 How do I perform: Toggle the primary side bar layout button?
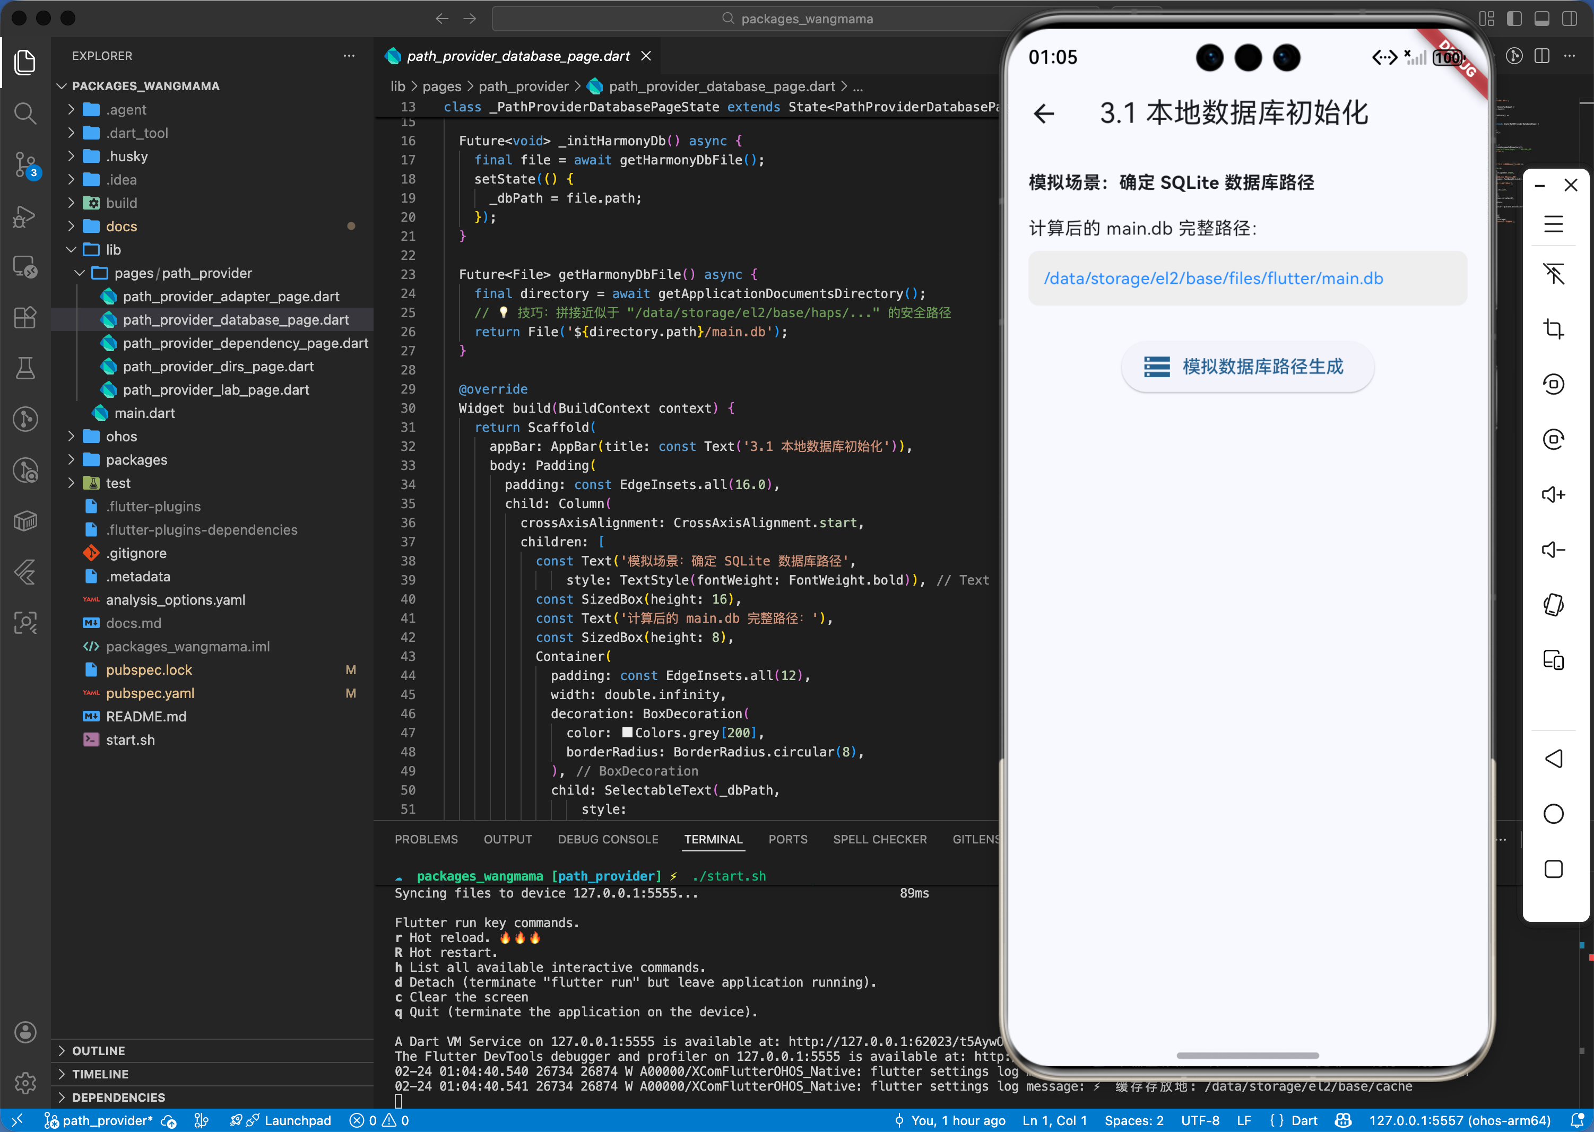point(1514,19)
